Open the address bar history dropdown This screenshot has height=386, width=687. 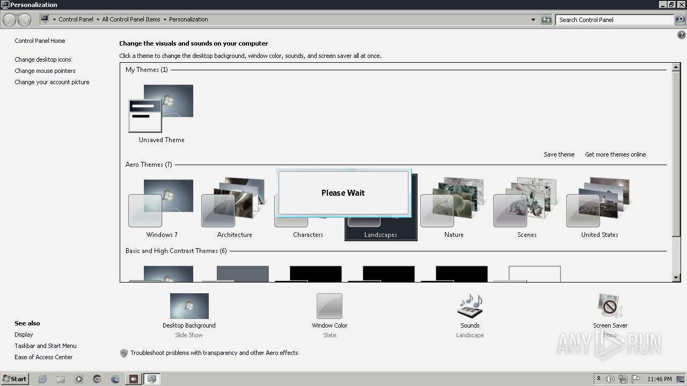coord(533,20)
